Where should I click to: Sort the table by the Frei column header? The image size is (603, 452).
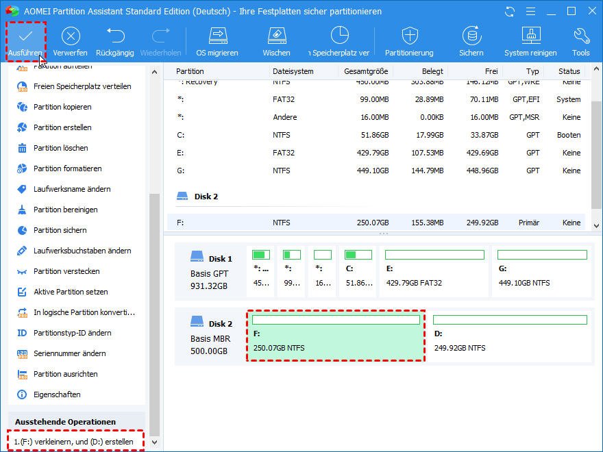491,71
